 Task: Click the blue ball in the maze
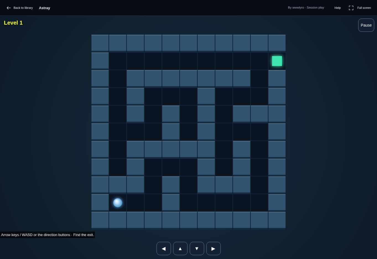[x=118, y=203]
